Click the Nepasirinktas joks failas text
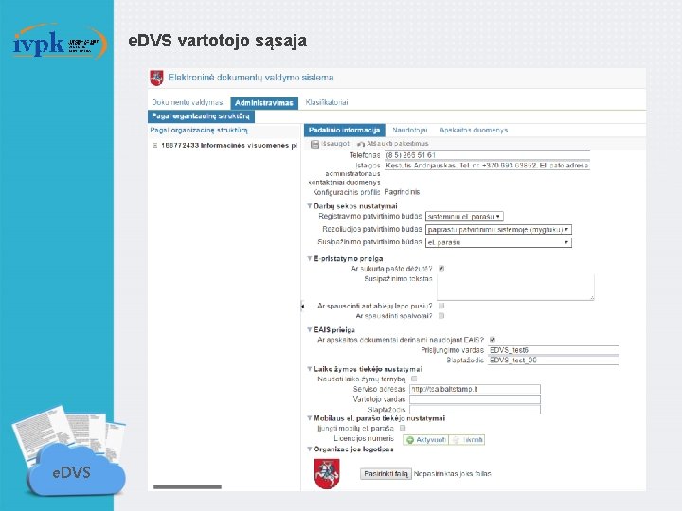 pos(453,474)
